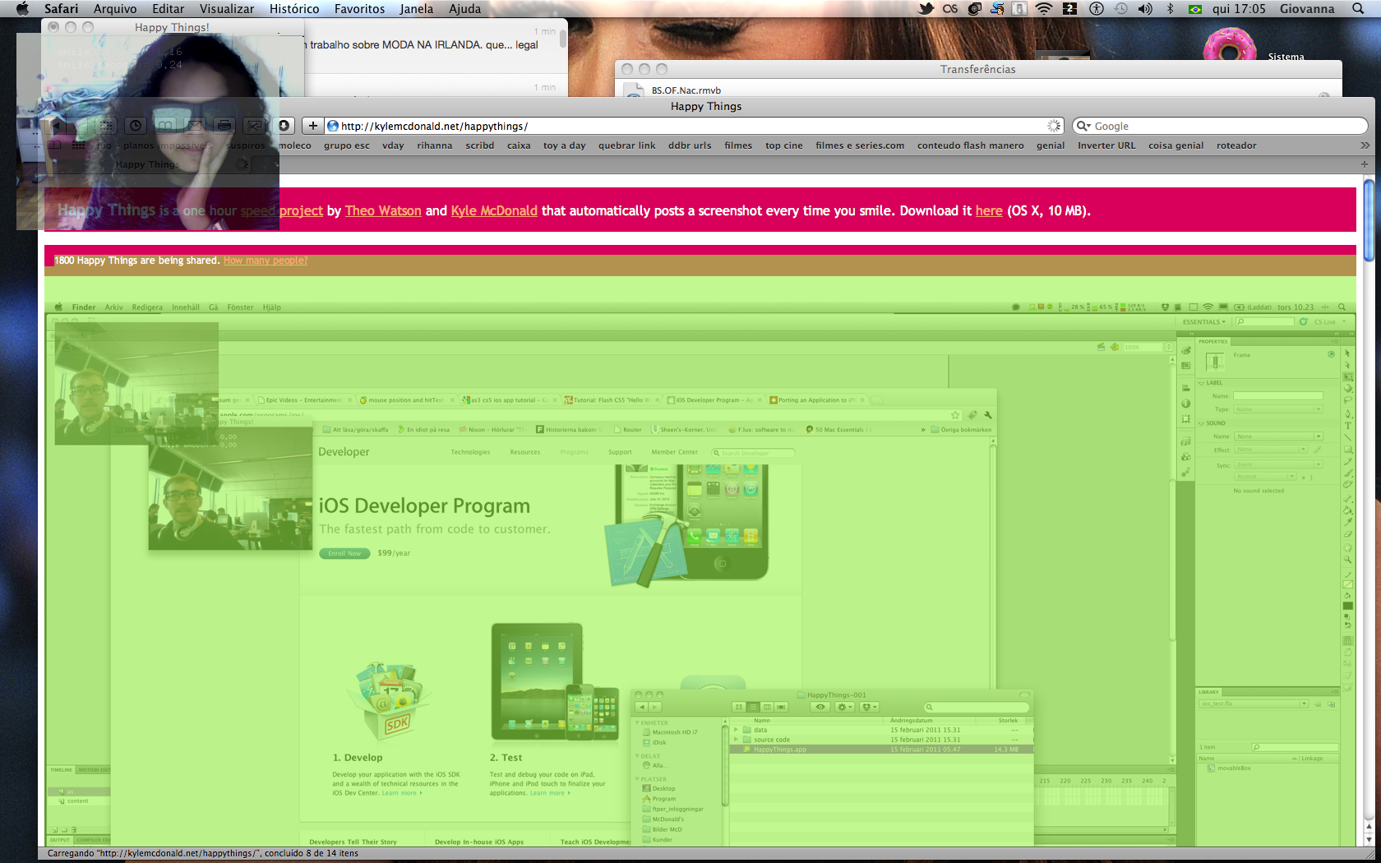The height and width of the screenshot is (863, 1381).
Task: Click the new tab plus button
Action: [x=1365, y=164]
